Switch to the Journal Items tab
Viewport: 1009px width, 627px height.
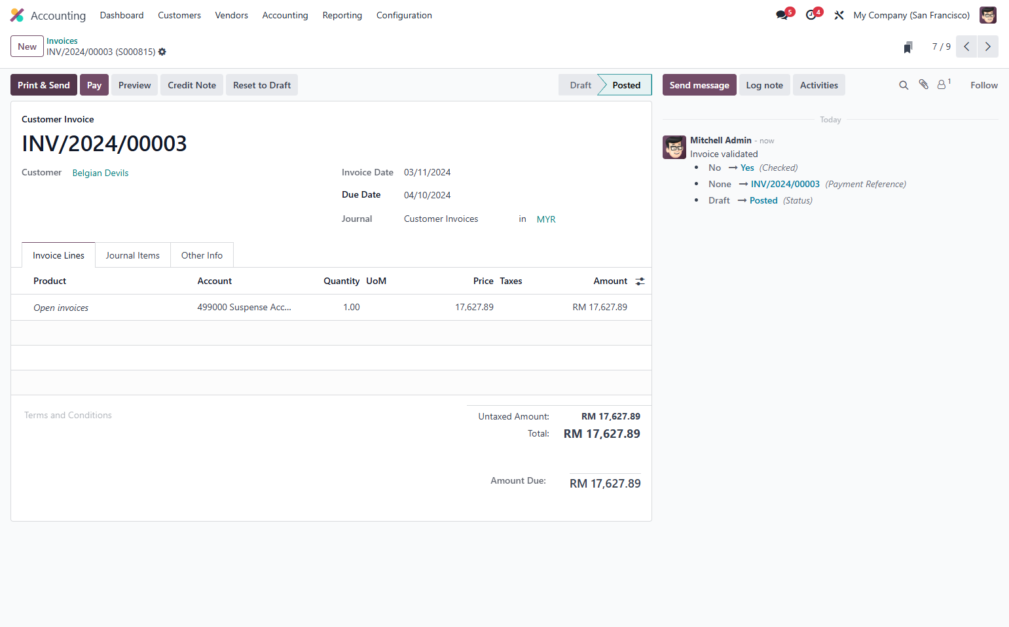(x=133, y=255)
